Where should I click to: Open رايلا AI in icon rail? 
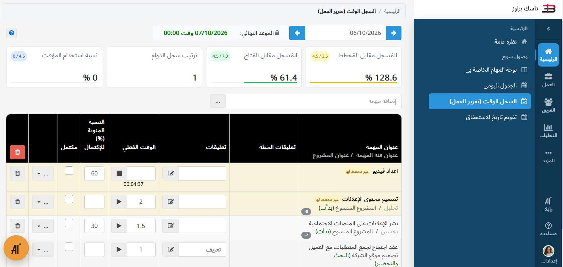coord(548,204)
